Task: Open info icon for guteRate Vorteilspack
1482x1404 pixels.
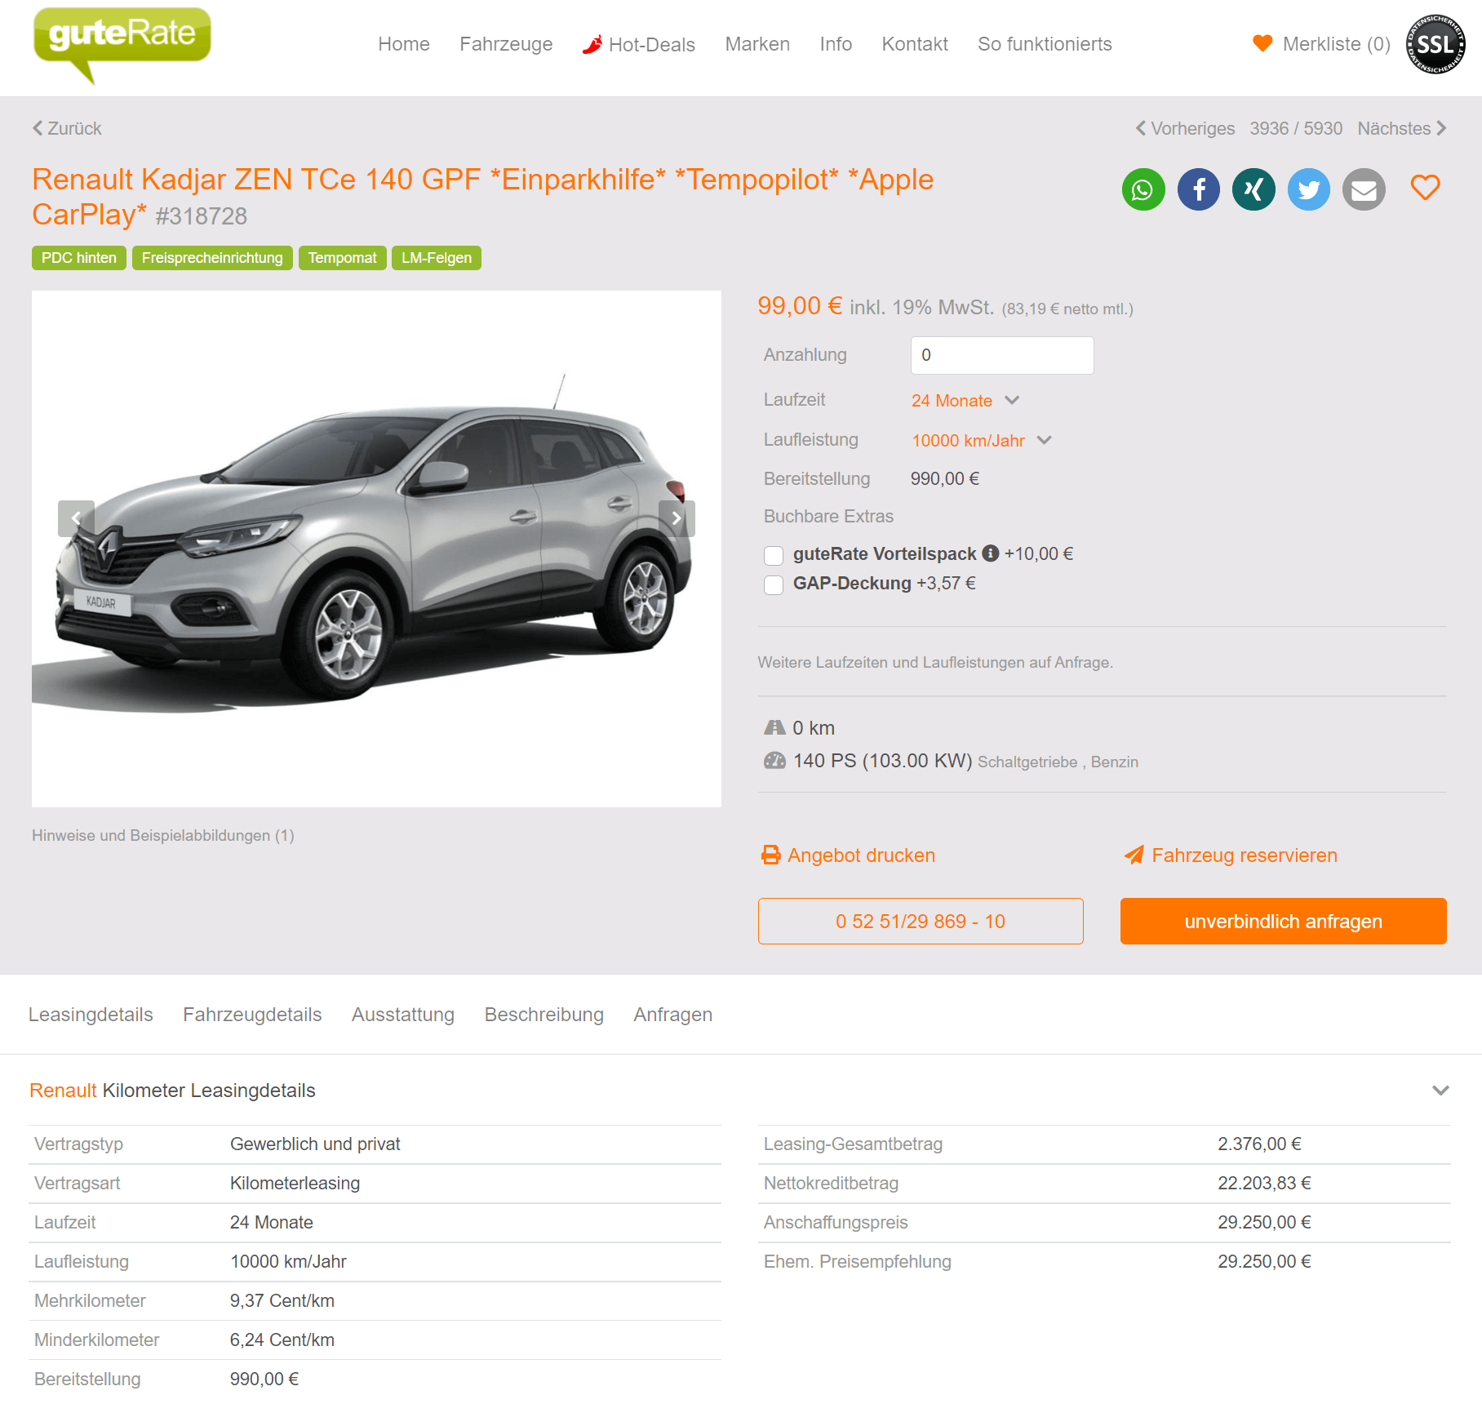Action: [x=991, y=553]
